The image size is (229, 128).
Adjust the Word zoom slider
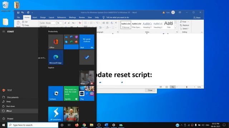[x=187, y=87]
